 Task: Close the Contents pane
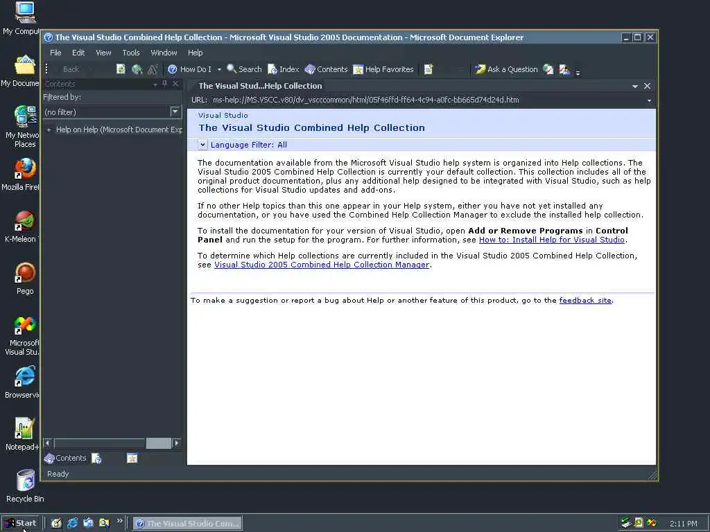pos(175,84)
